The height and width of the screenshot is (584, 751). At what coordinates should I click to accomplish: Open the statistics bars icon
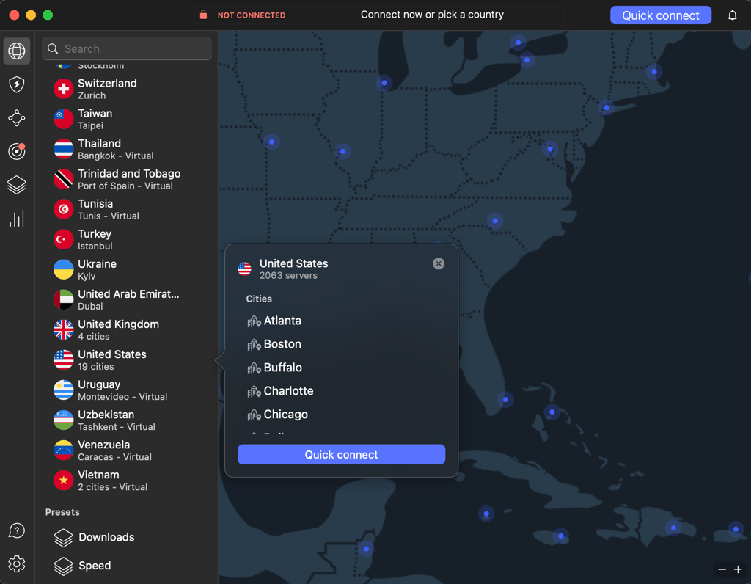coord(17,219)
